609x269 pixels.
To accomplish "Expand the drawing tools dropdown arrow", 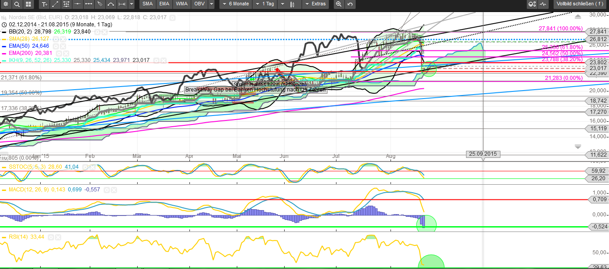I will click(131, 4).
